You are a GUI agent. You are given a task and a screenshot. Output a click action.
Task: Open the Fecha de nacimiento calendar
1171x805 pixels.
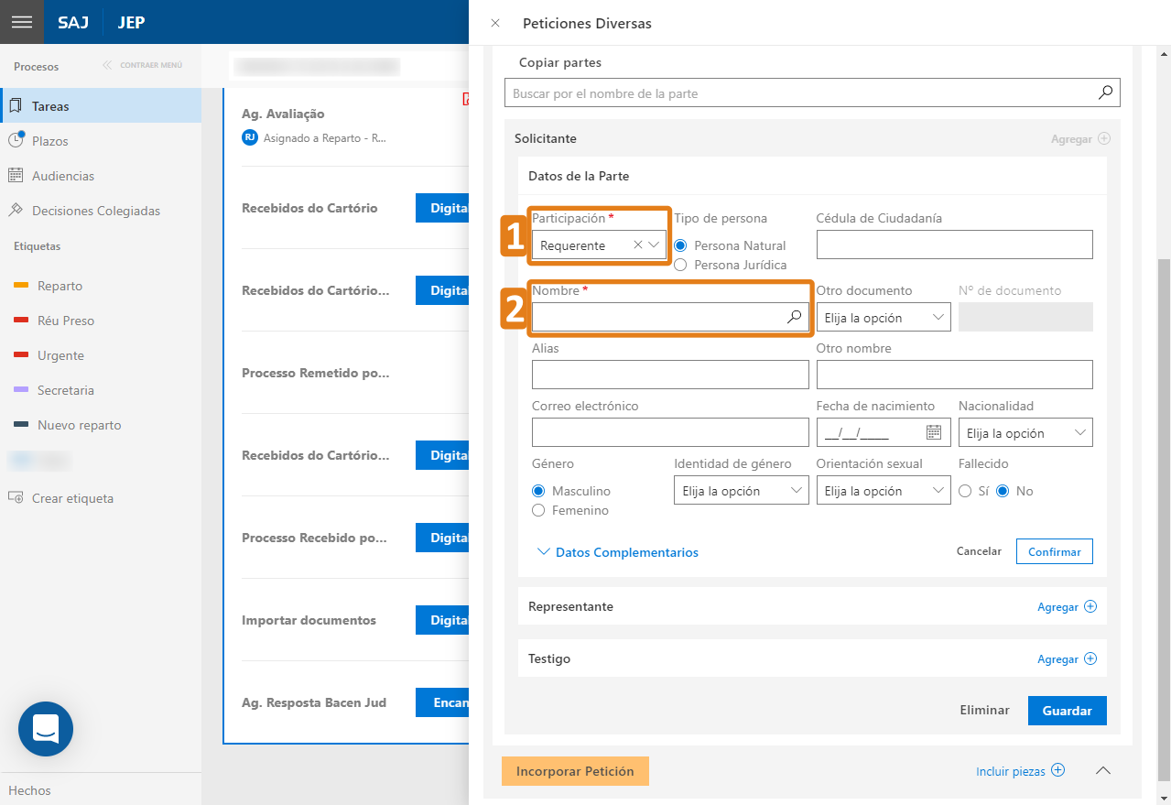934,432
